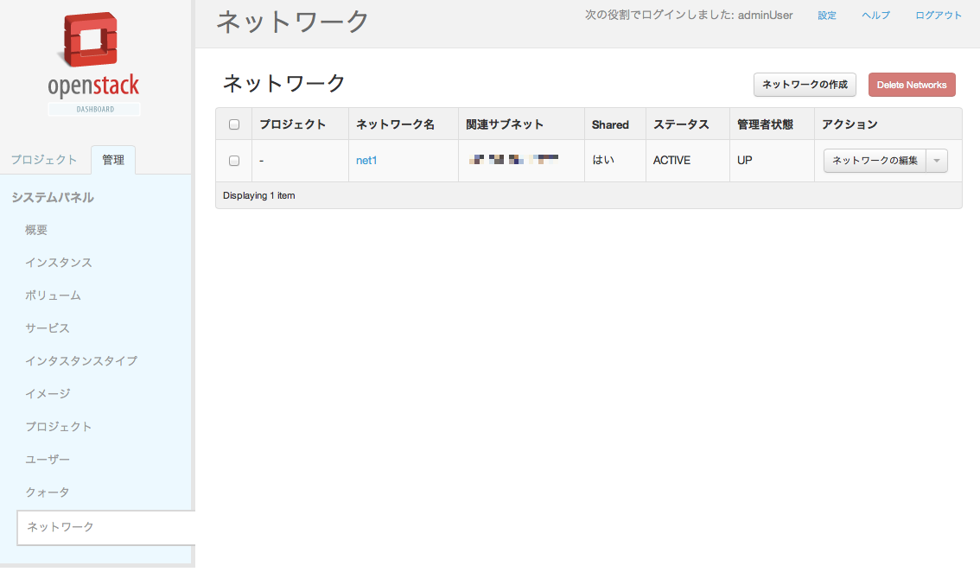The width and height of the screenshot is (980, 572).
Task: Switch to the 管理 tab
Action: [x=113, y=160]
